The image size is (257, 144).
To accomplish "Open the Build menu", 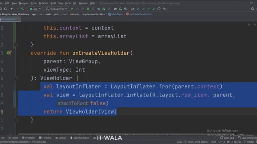I will coord(53,3).
